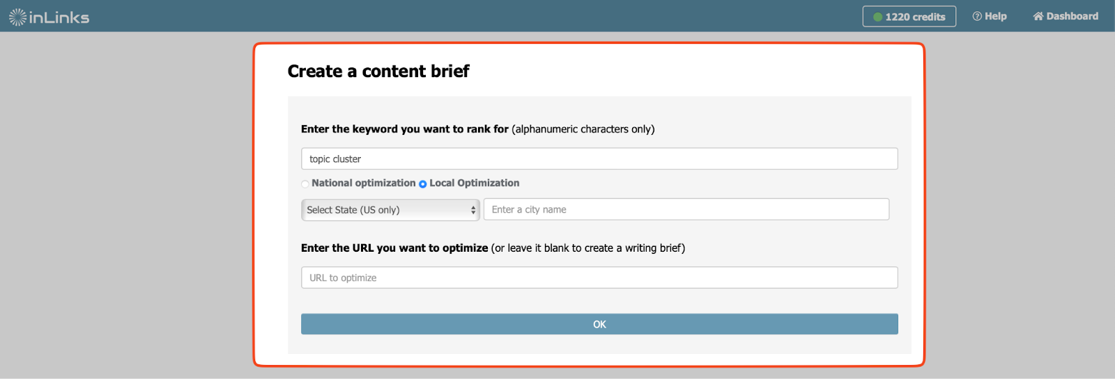Click the "National optimization" label text
The width and height of the screenshot is (1115, 379).
click(x=364, y=183)
